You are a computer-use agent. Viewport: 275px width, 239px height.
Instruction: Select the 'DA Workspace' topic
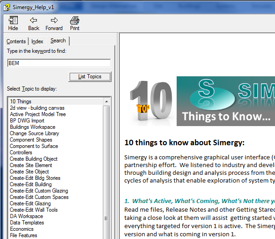pyautogui.click(x=26, y=216)
